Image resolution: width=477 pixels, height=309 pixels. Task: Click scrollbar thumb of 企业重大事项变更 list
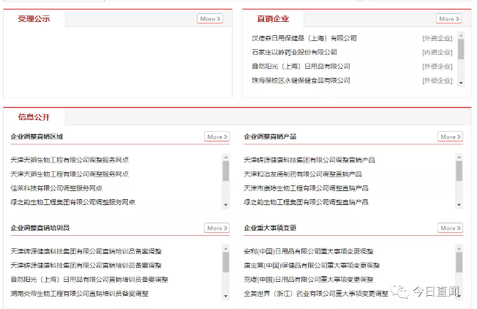coord(459,262)
